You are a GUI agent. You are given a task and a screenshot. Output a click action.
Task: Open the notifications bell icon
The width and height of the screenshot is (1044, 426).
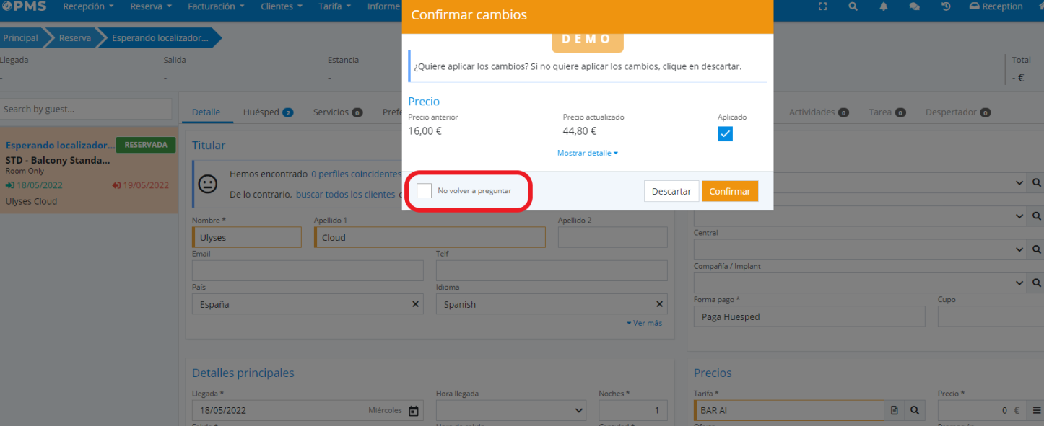tap(884, 6)
